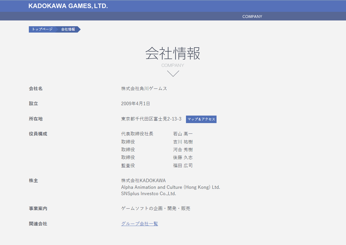Go to トップページ in the breadcrumb
The height and width of the screenshot is (245, 346).
pyautogui.click(x=42, y=29)
